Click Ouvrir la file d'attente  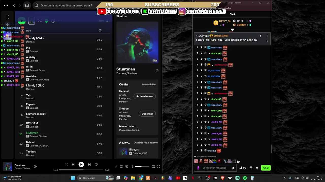145,143
